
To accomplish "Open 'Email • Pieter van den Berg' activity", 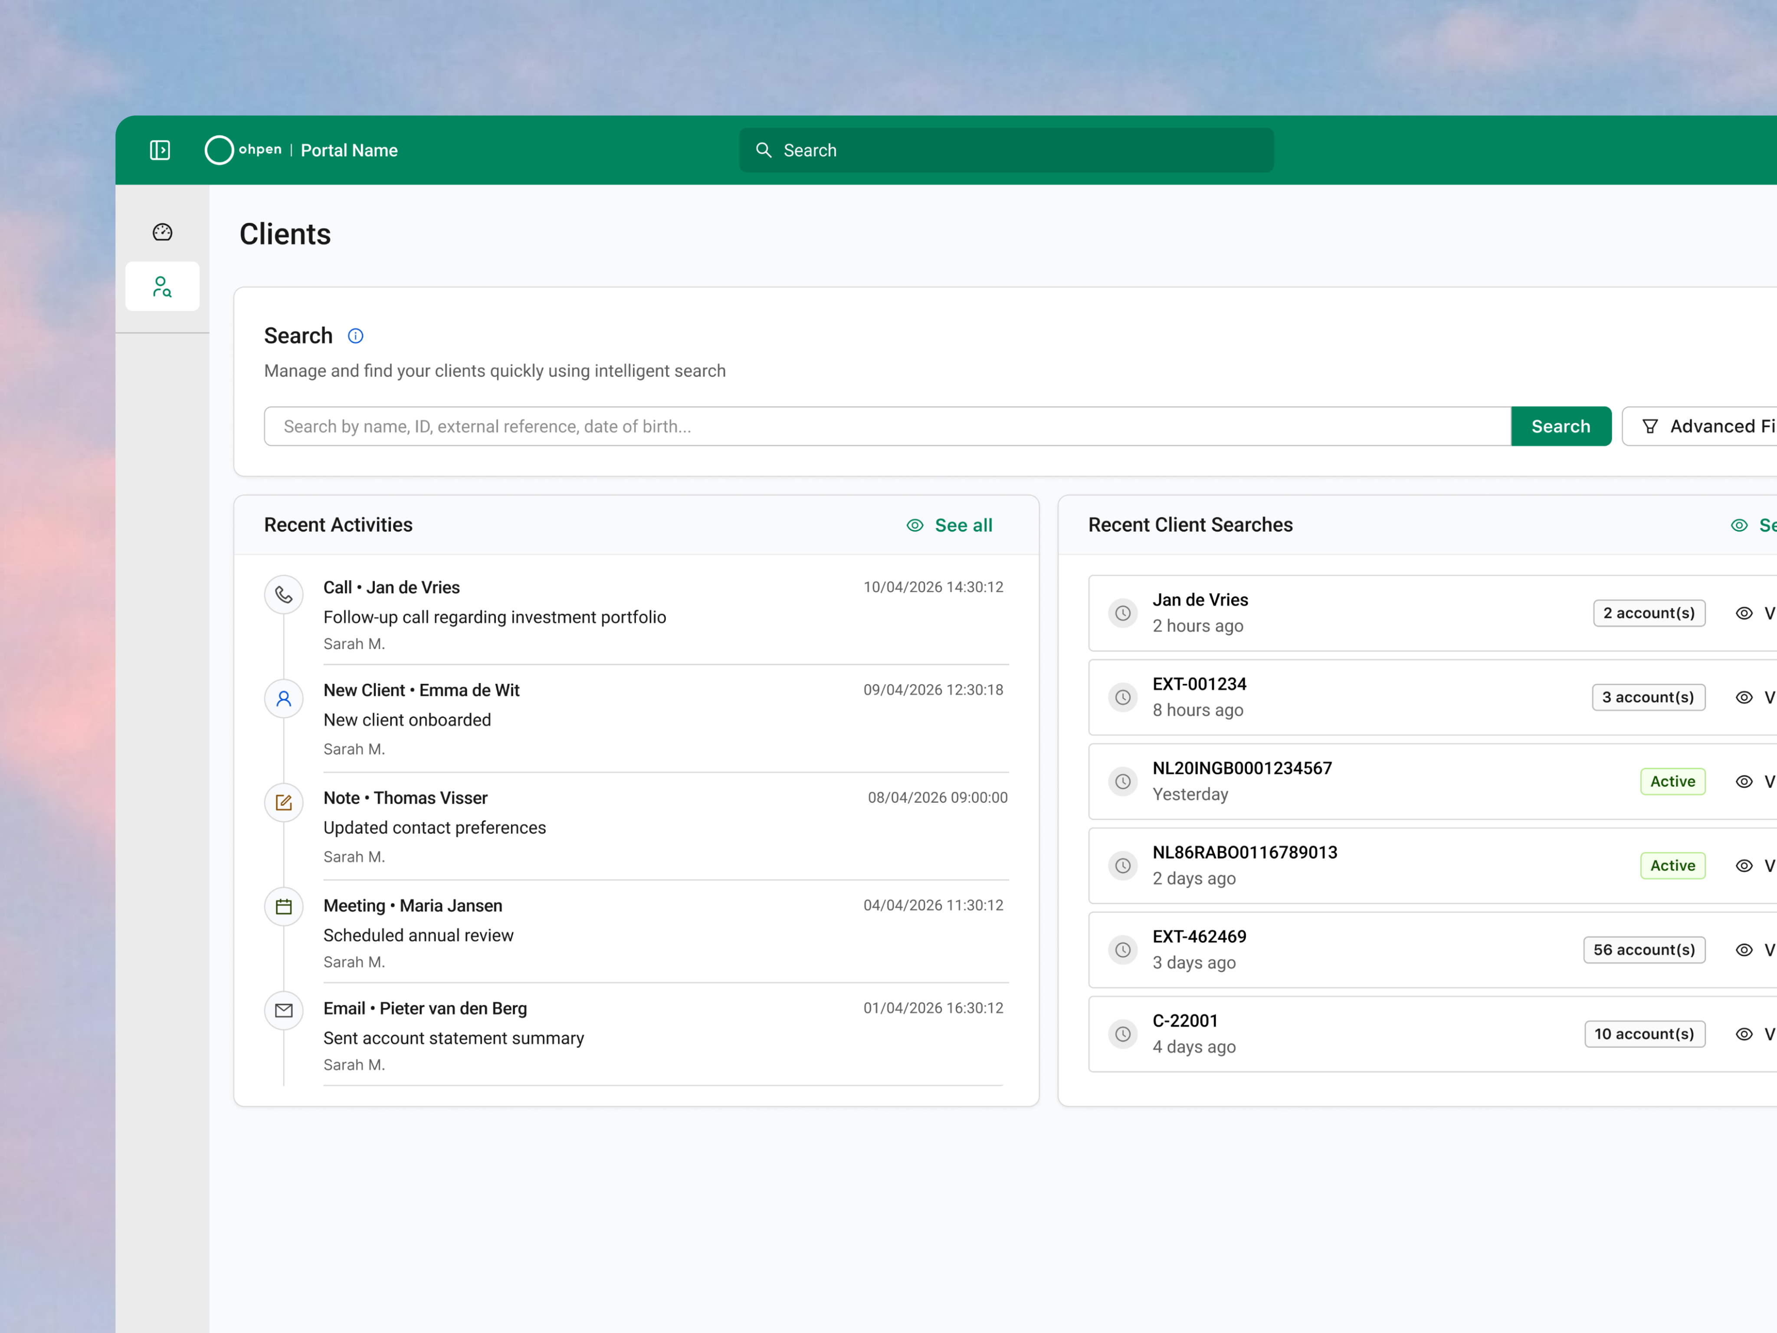I will point(425,1008).
